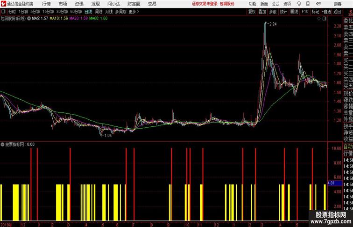Click the MA10: 1.56 label
The image size is (353, 227).
[59, 19]
